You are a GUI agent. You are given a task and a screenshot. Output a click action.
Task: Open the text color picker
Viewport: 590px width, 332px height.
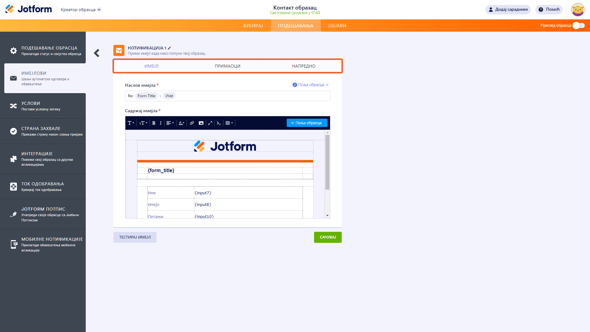pos(181,123)
